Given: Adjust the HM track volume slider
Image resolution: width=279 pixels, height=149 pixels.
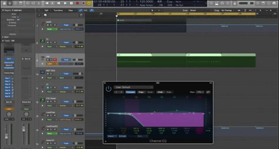Looking at the screenshot, I should pyautogui.click(x=78, y=60).
